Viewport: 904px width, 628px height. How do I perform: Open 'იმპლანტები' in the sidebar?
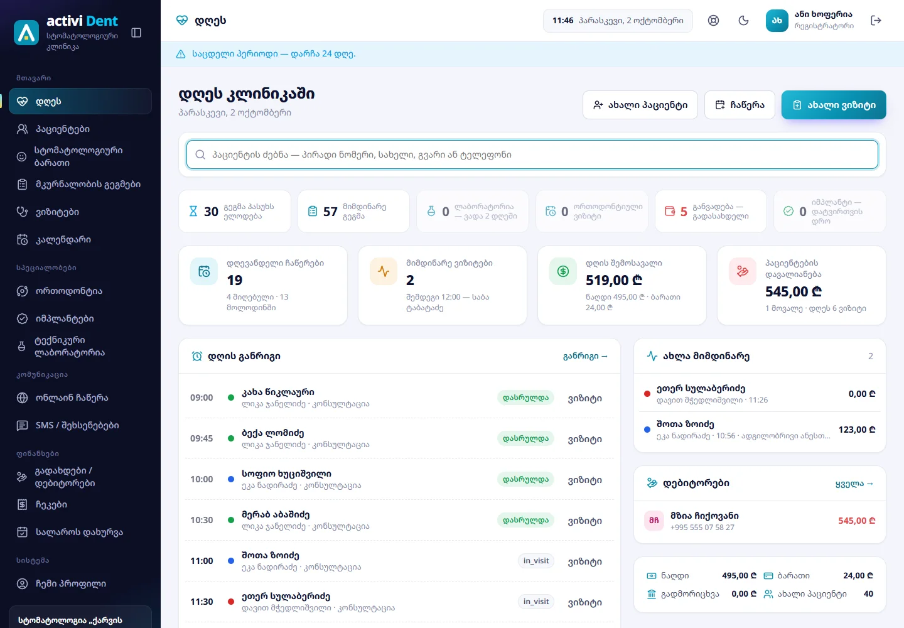80,318
